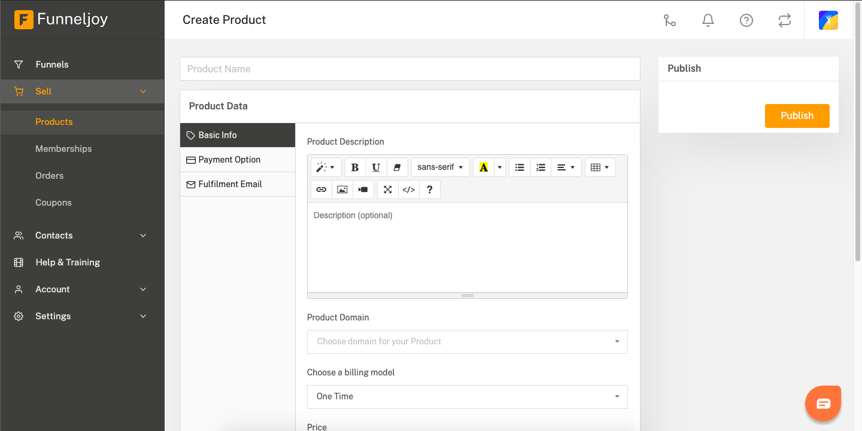Screen dimensions: 862x431
Task: Open the orange chat widget
Action: point(824,404)
